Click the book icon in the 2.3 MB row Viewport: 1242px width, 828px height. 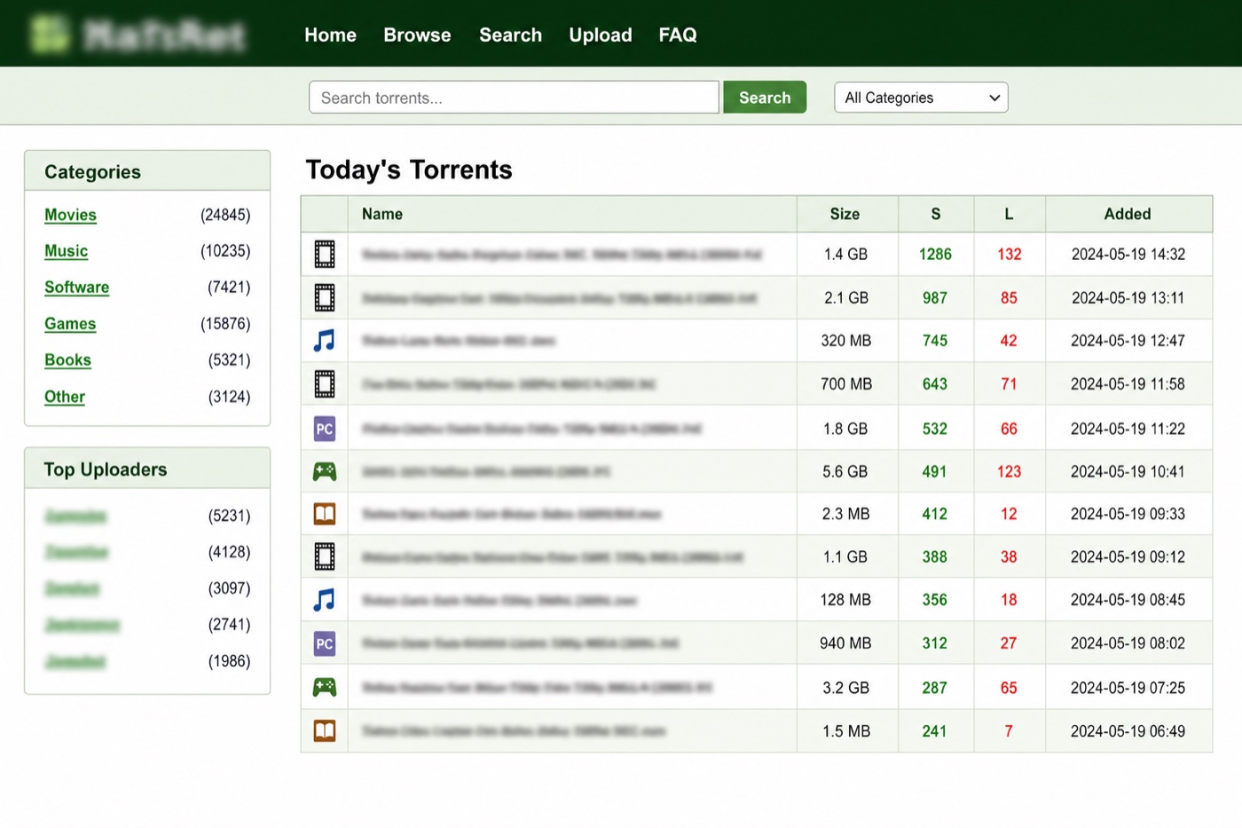[325, 514]
